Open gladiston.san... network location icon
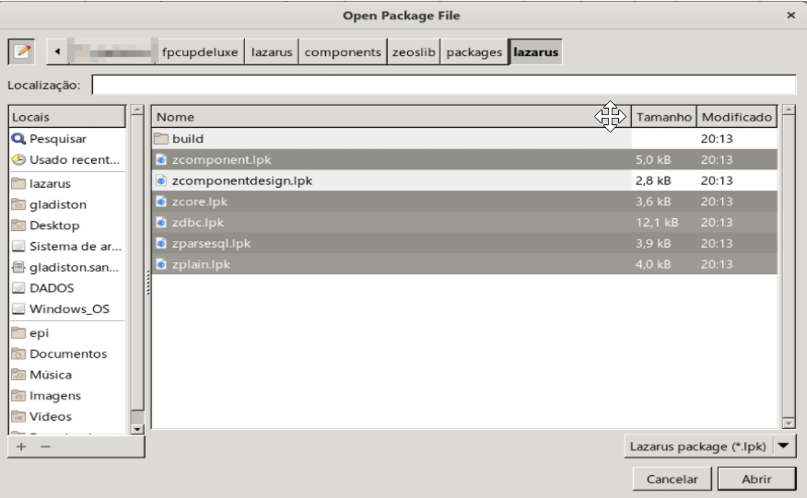 click(x=18, y=267)
